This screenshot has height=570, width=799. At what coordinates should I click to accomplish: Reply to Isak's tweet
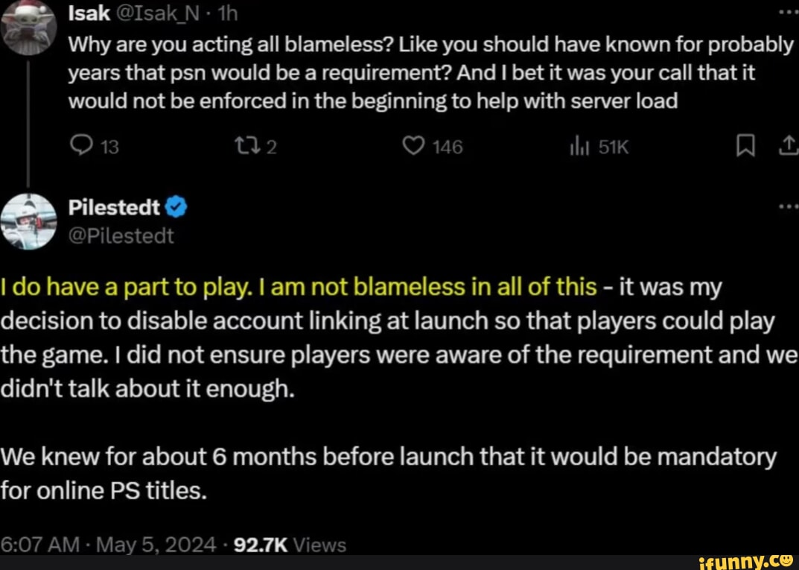[77, 147]
